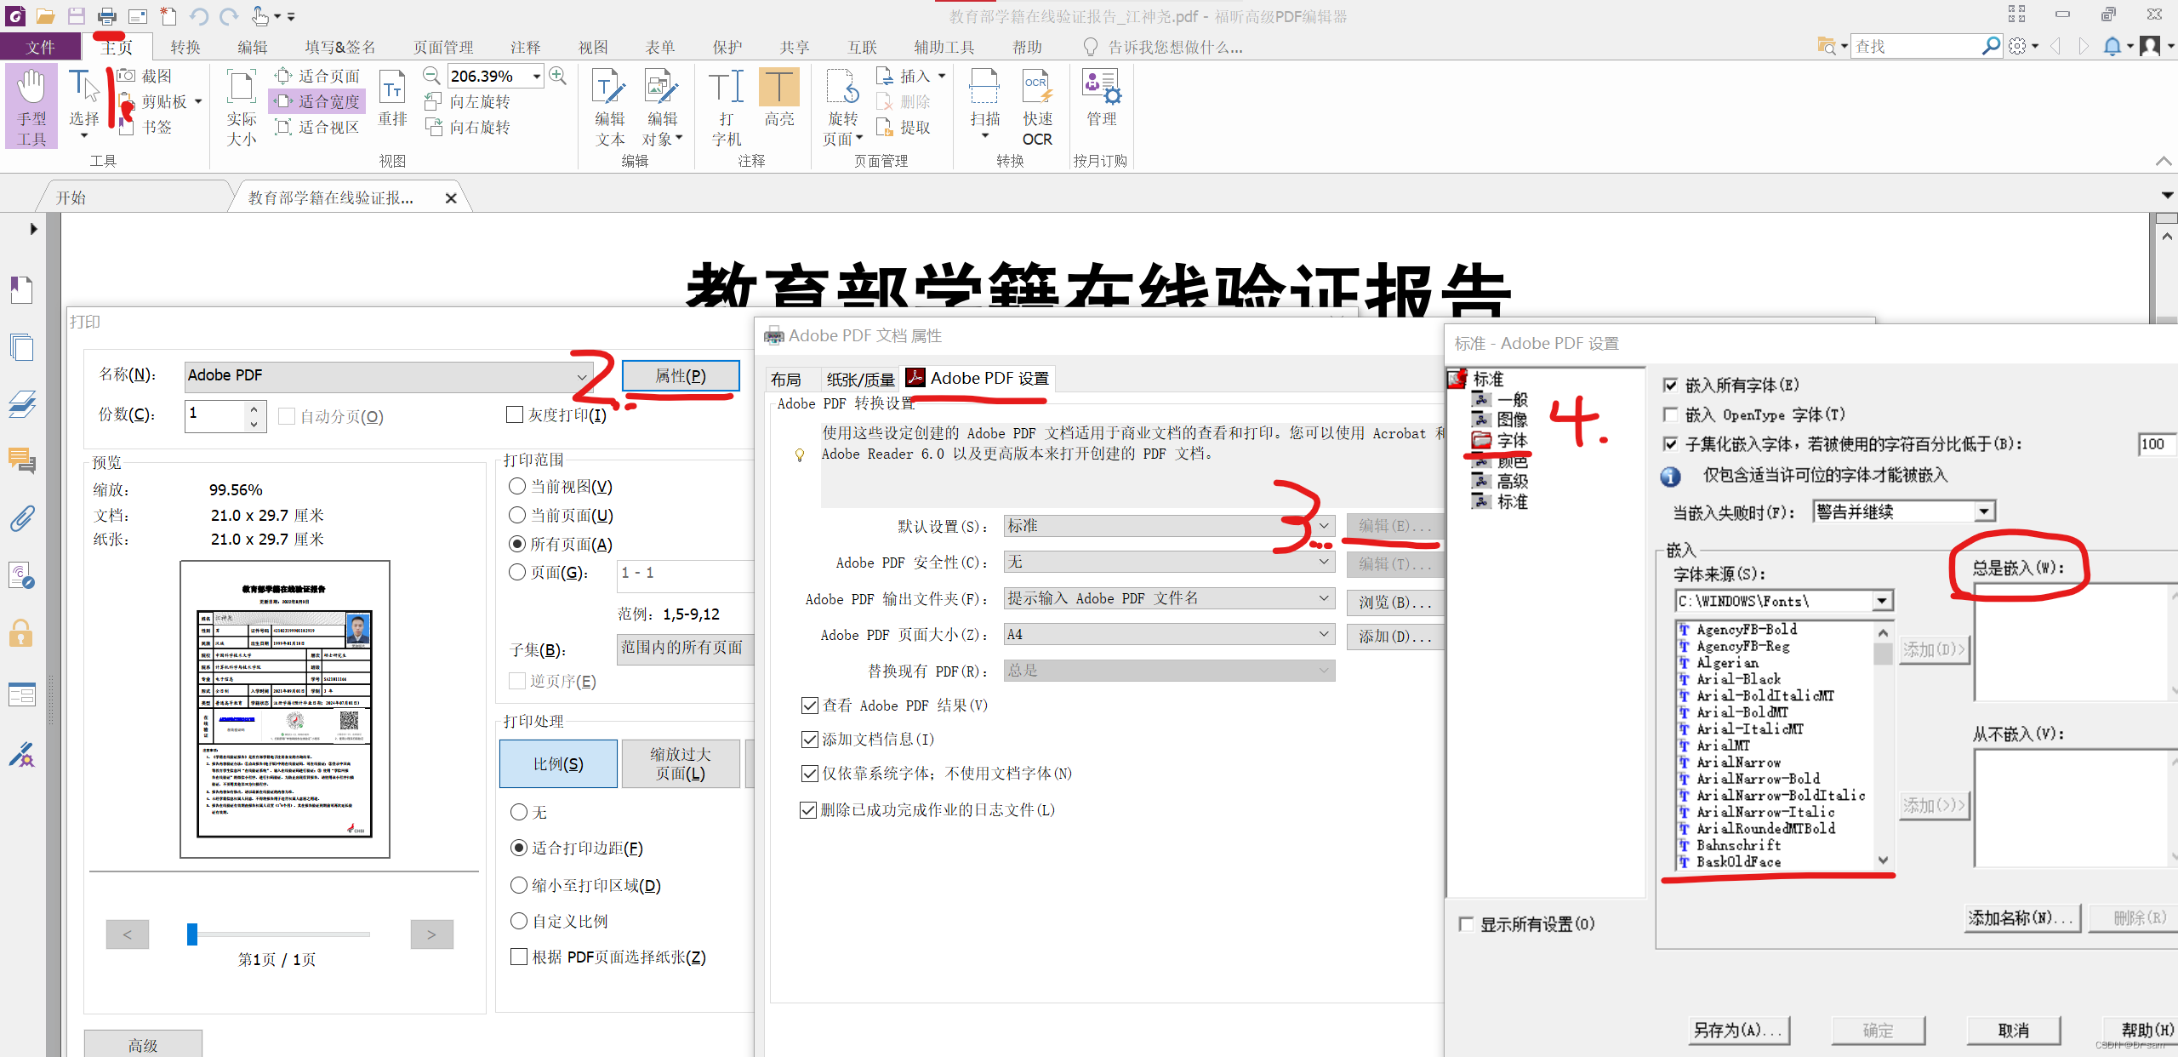Switch to Layout (布局) tab in properties
The width and height of the screenshot is (2178, 1057).
pyautogui.click(x=786, y=380)
